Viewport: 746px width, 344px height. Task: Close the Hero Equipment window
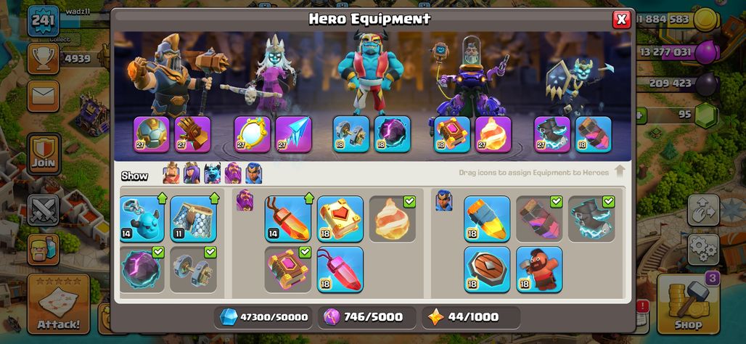621,20
